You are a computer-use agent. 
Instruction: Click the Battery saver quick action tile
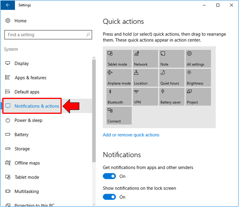pos(172,97)
